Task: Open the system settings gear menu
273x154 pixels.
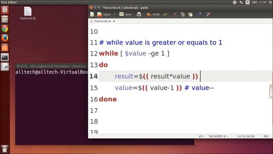Action: pyautogui.click(x=270, y=2)
